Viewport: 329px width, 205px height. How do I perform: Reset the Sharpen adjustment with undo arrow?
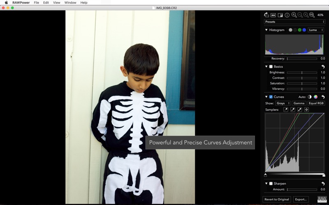tap(323, 183)
